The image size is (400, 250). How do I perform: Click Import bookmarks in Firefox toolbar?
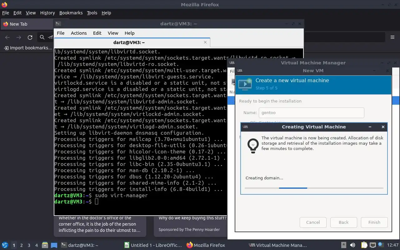click(28, 48)
